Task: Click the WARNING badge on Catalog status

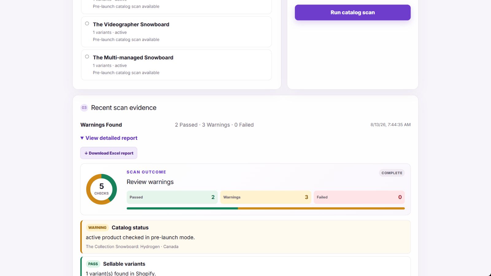Action: pyautogui.click(x=97, y=228)
